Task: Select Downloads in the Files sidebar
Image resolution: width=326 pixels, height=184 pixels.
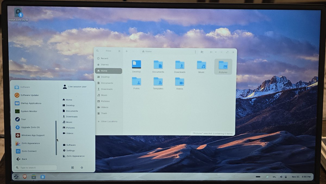Action: [108, 89]
